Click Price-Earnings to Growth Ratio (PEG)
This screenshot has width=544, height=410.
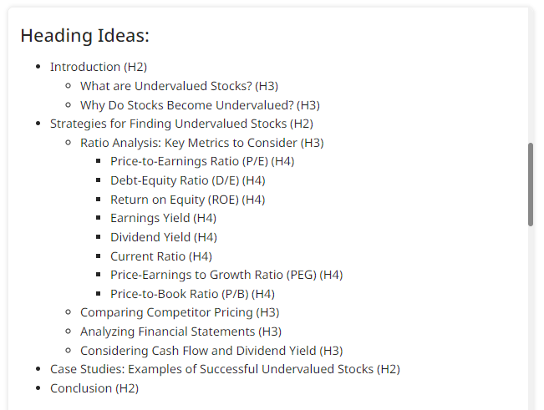click(x=226, y=275)
